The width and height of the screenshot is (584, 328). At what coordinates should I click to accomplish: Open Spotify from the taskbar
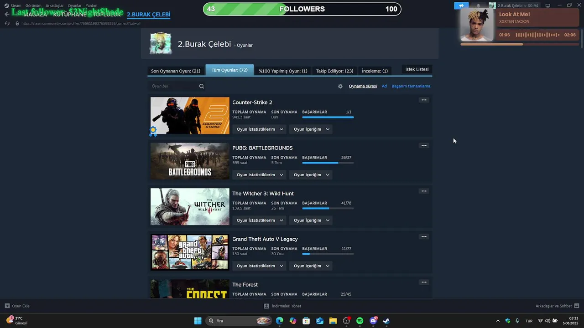coord(360,321)
